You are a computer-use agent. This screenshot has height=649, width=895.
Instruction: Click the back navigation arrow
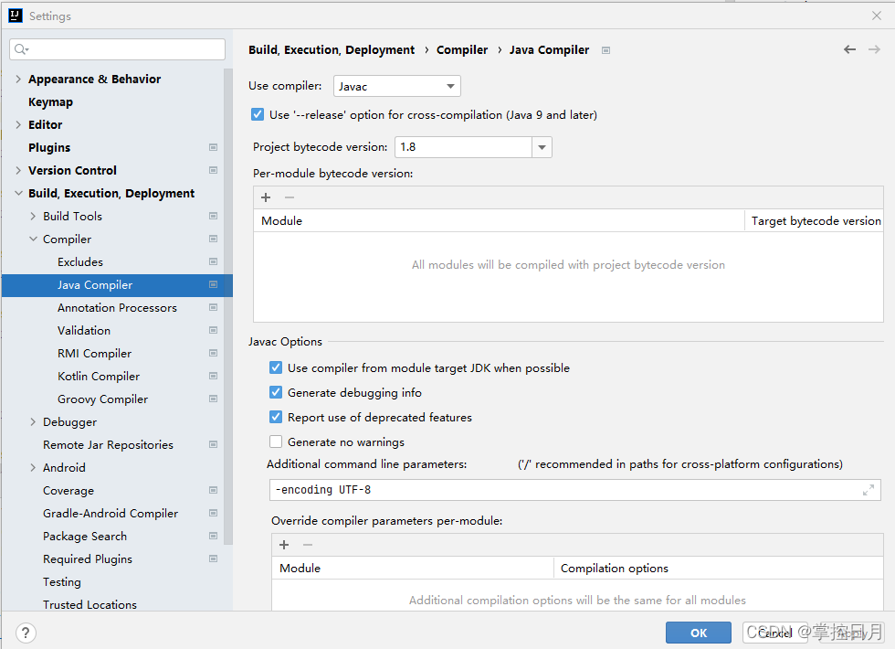[x=849, y=49]
